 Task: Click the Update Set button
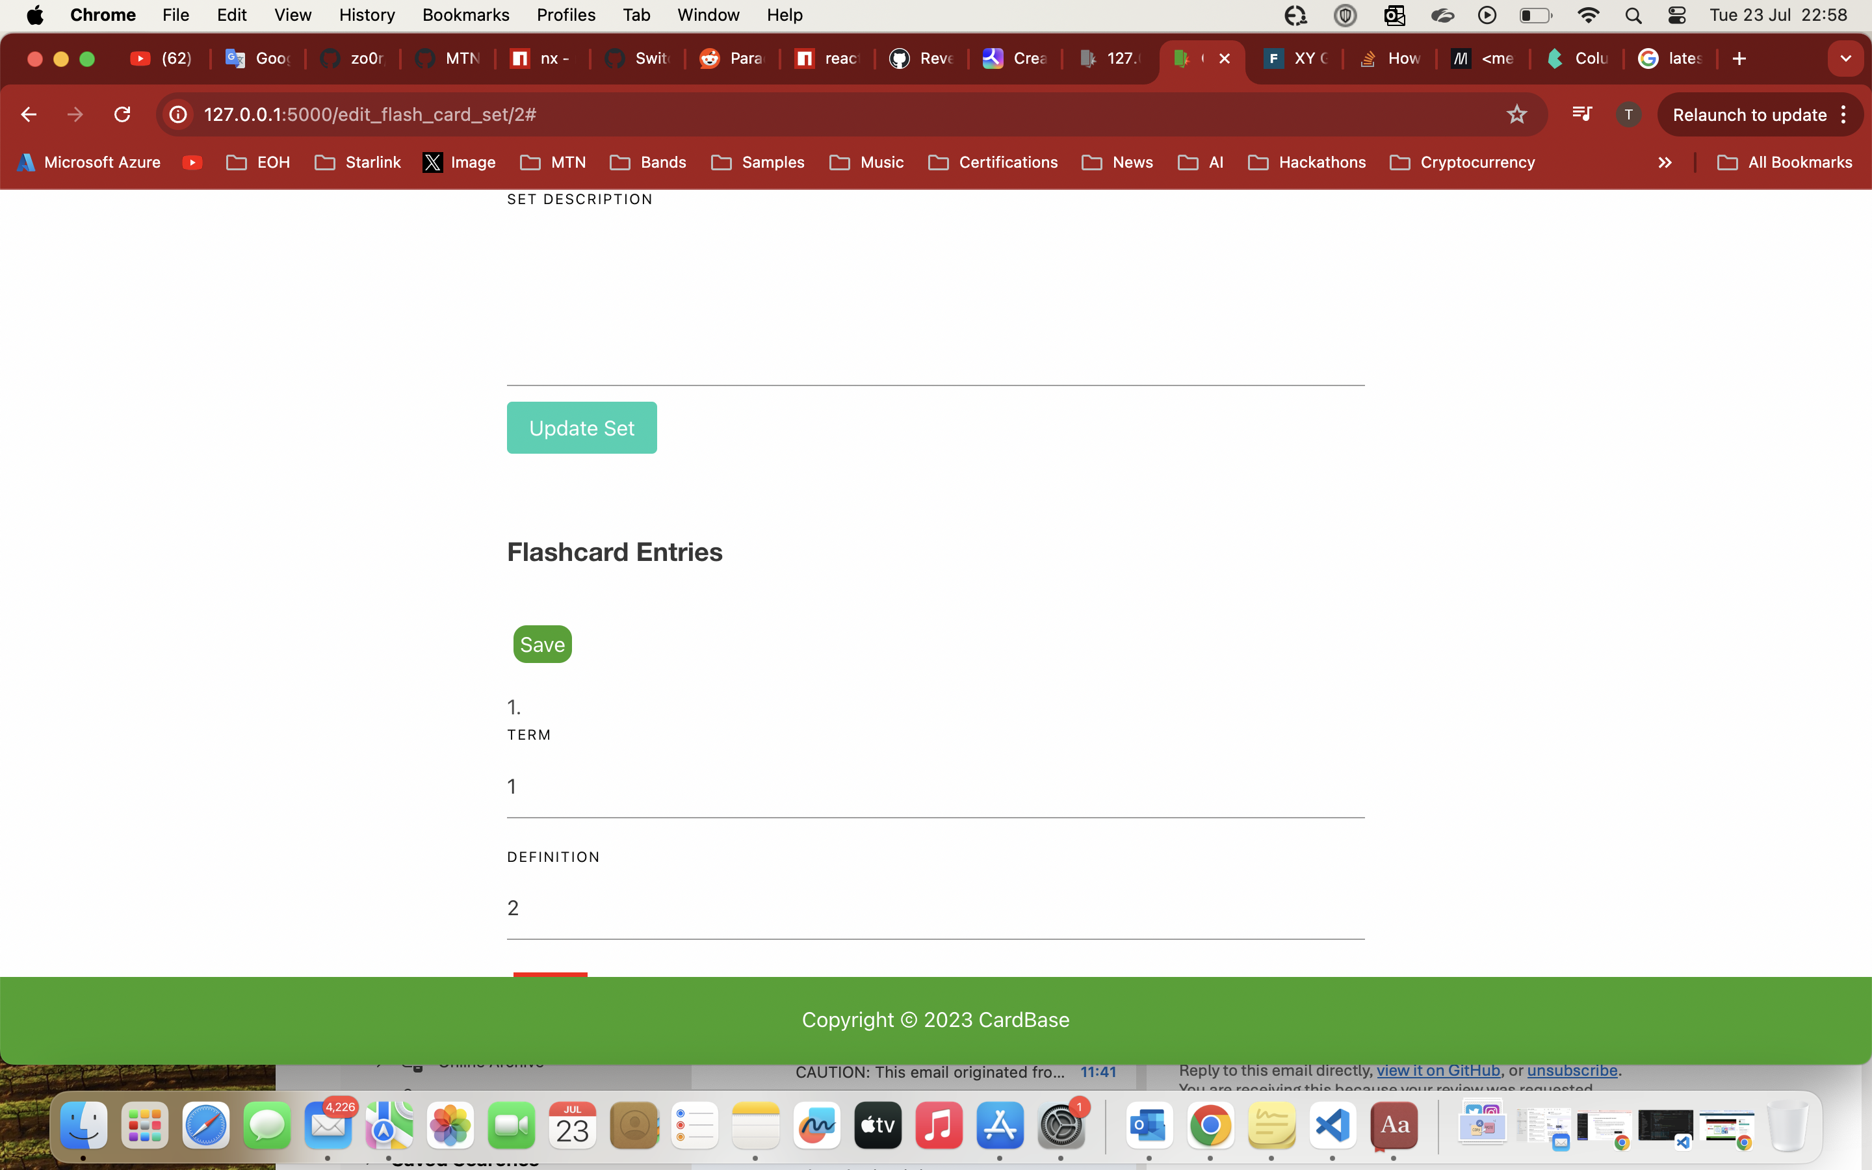click(582, 428)
